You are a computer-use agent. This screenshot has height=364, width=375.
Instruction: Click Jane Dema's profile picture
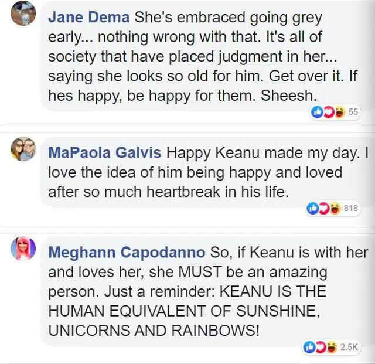pyautogui.click(x=23, y=13)
